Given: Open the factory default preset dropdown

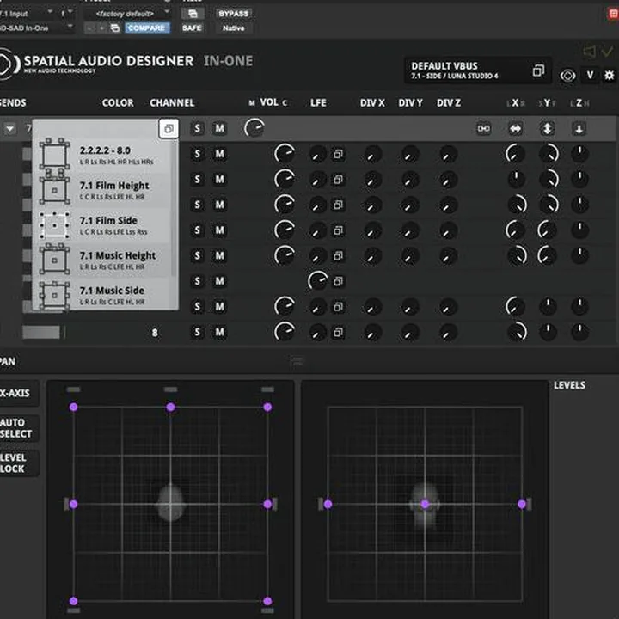Looking at the screenshot, I should (129, 14).
